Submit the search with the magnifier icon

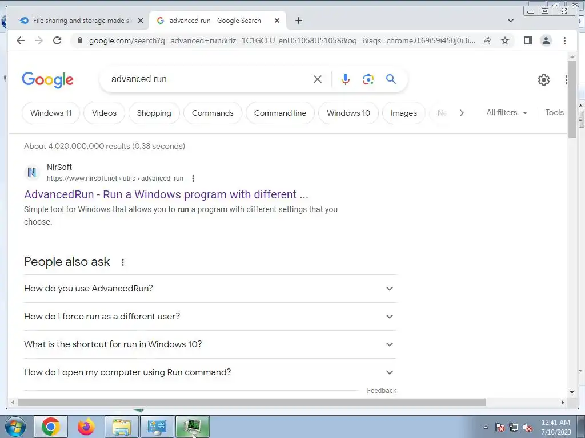coord(391,79)
